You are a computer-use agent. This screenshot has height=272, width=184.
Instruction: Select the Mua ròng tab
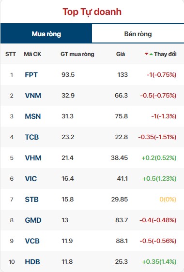coord(46,34)
